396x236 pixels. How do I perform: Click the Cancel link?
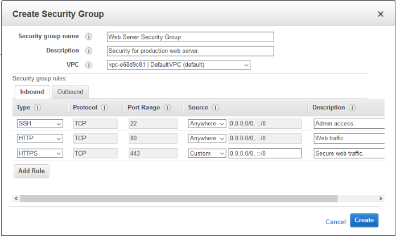[x=335, y=222]
